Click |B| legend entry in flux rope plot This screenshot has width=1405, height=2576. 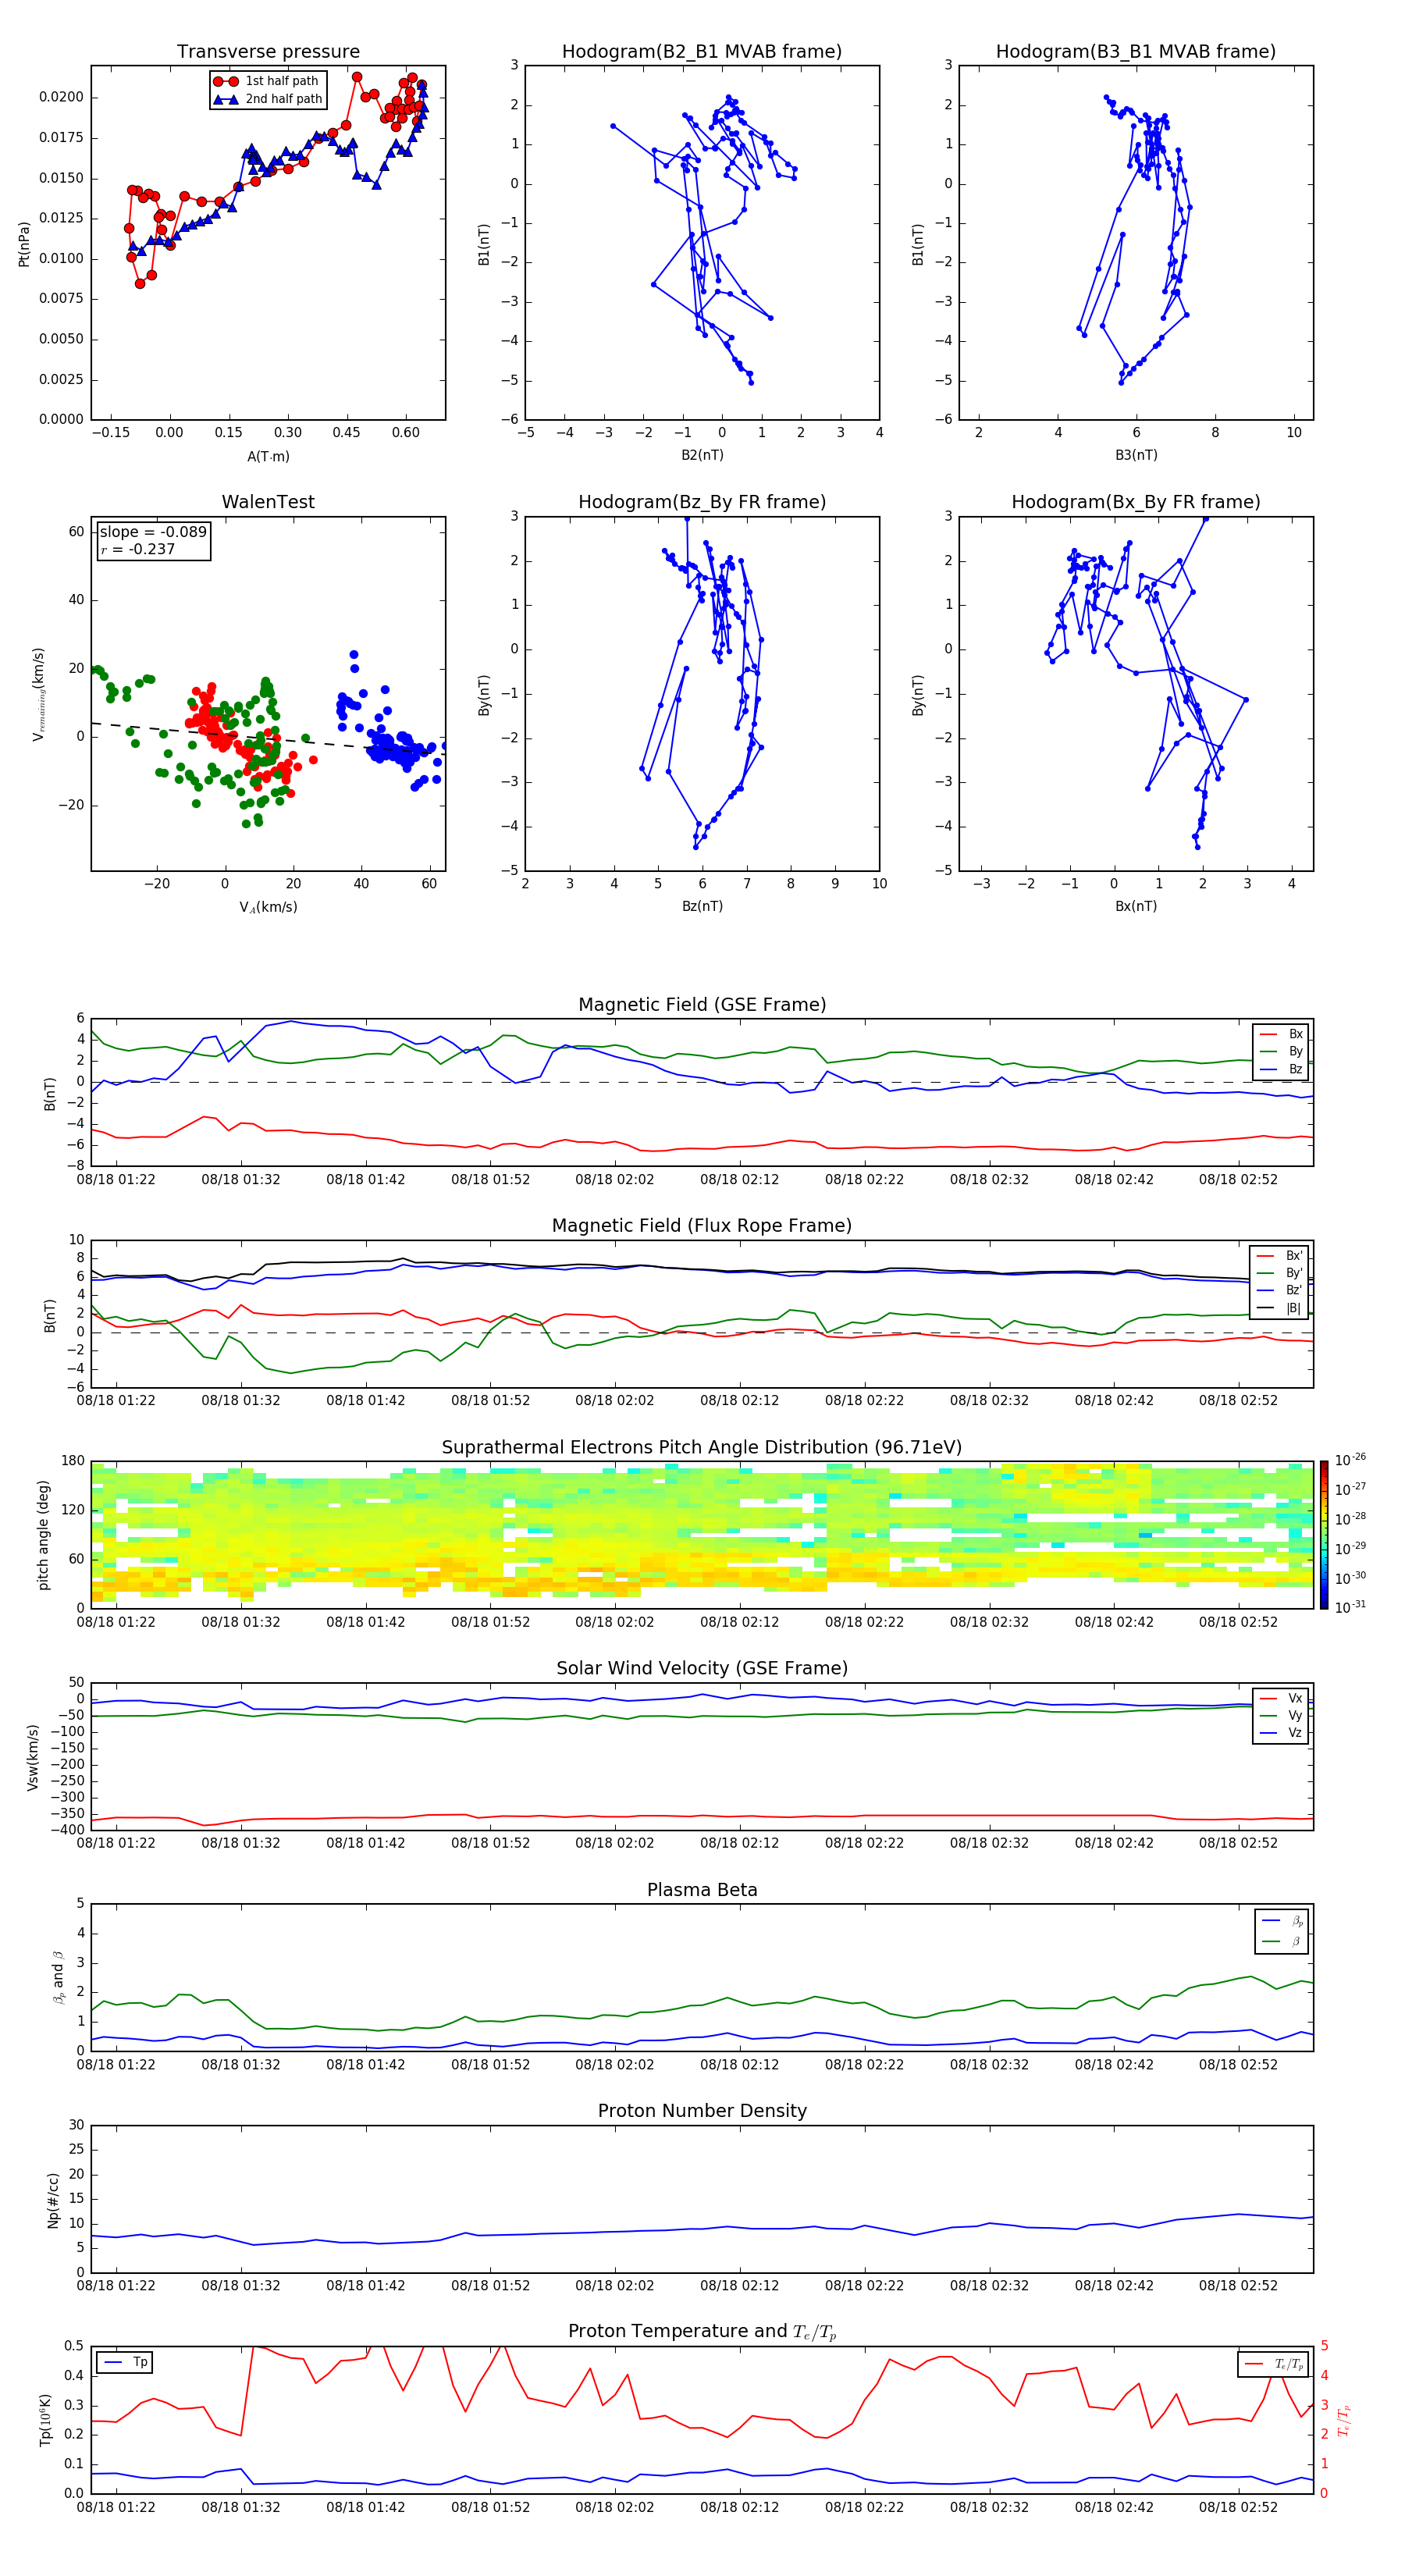[x=1279, y=1308]
